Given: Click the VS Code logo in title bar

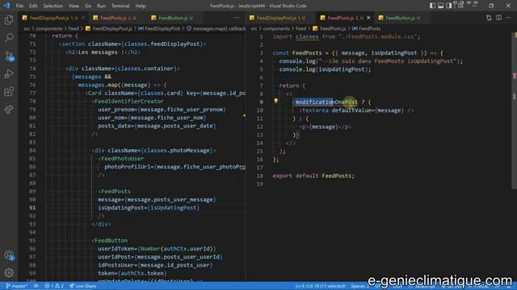Looking at the screenshot, I should 6,6.
